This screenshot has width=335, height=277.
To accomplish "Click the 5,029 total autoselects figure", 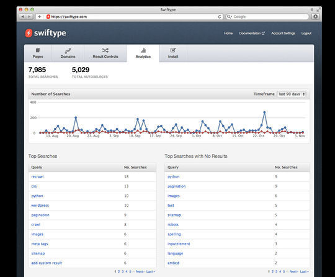I will (81, 70).
